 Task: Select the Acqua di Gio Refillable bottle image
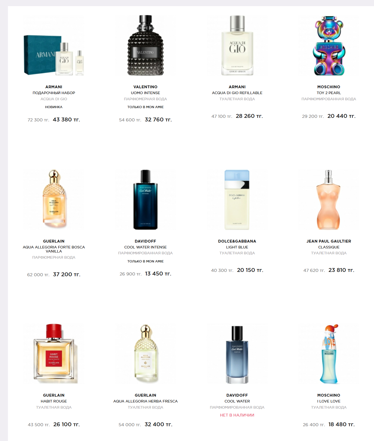[237, 45]
